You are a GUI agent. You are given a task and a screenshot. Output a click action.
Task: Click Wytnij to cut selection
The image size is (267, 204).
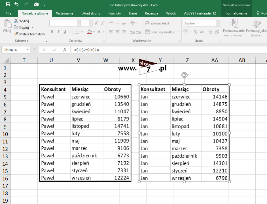click(22, 21)
